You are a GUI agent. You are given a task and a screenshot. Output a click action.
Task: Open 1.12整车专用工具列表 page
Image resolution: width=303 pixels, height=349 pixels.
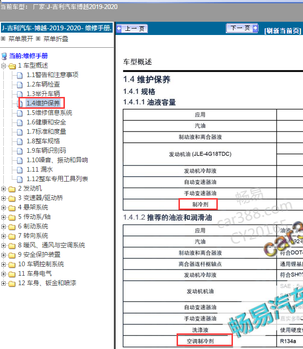pyautogui.click(x=57, y=179)
